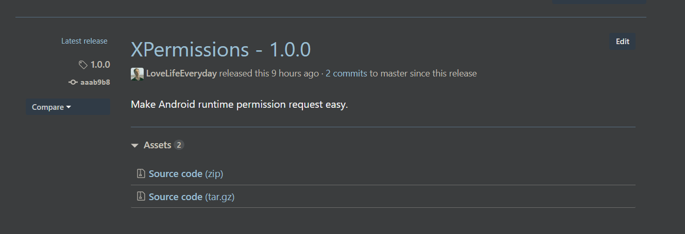View the 2 commits since this release
The width and height of the screenshot is (685, 234).
click(346, 73)
